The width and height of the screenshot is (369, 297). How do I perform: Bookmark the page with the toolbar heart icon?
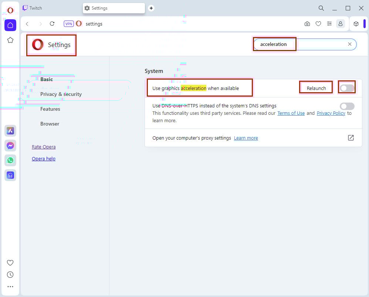point(318,24)
